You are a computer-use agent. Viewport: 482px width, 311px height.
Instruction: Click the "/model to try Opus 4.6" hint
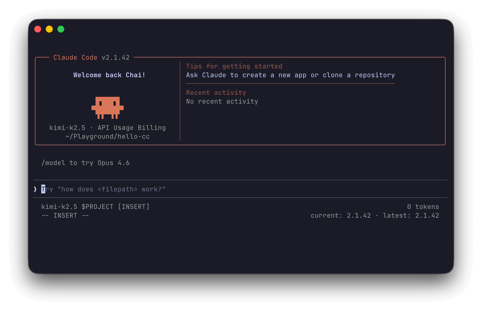pyautogui.click(x=85, y=163)
